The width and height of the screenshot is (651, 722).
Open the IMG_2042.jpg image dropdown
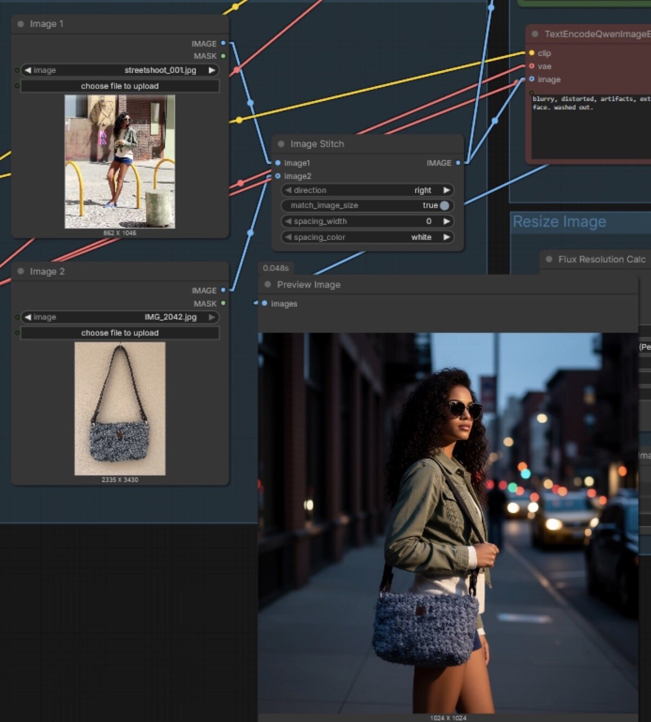coord(120,317)
